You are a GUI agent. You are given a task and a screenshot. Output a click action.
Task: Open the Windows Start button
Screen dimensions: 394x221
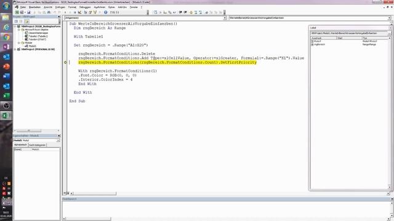tap(6, 6)
